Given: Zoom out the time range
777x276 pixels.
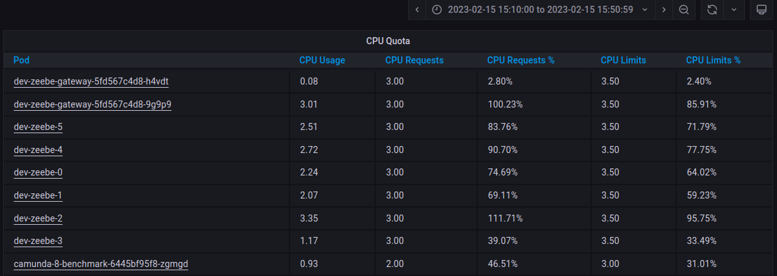Looking at the screenshot, I should tap(684, 10).
